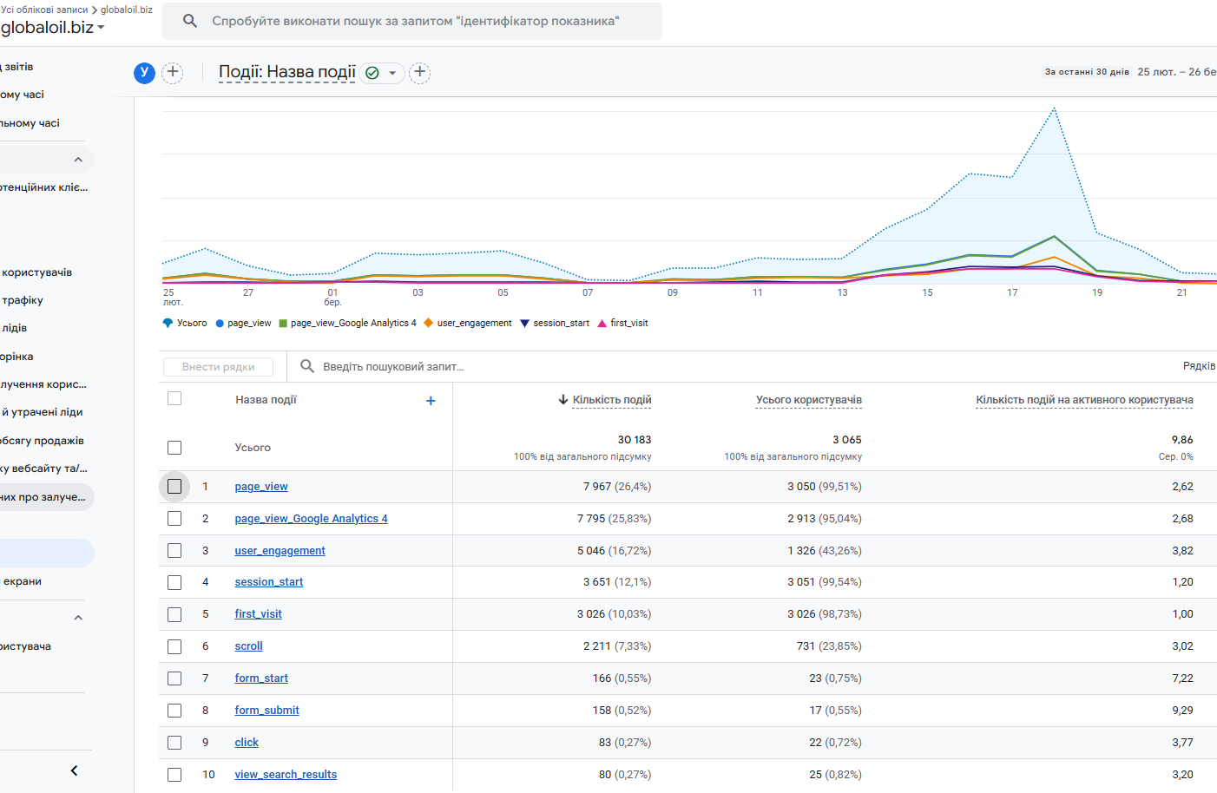This screenshot has width=1217, height=793.
Task: Open the dropdown arrow next to report title
Action: tap(392, 73)
